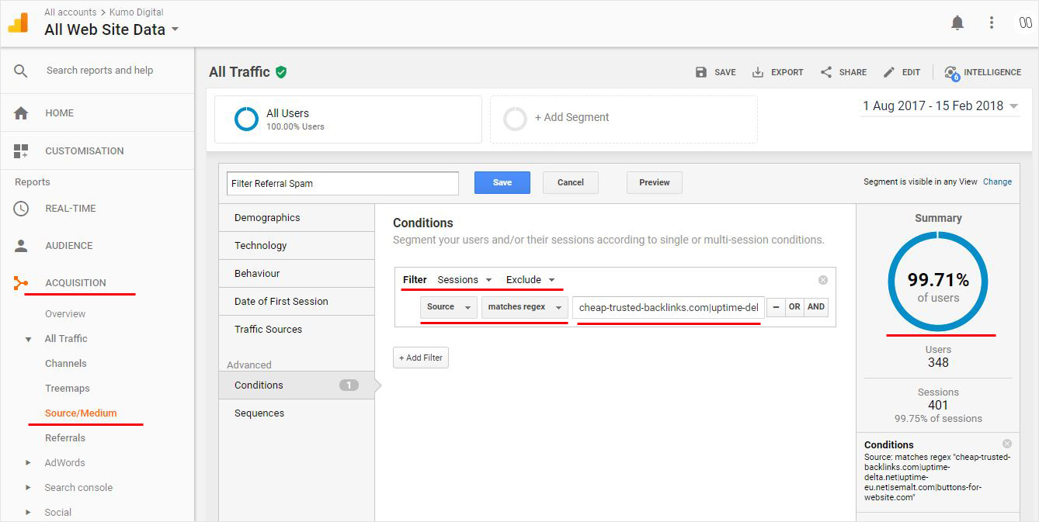Viewport: 1039px width, 522px height.
Task: Open the Sessions filter dropdown
Action: pos(464,280)
